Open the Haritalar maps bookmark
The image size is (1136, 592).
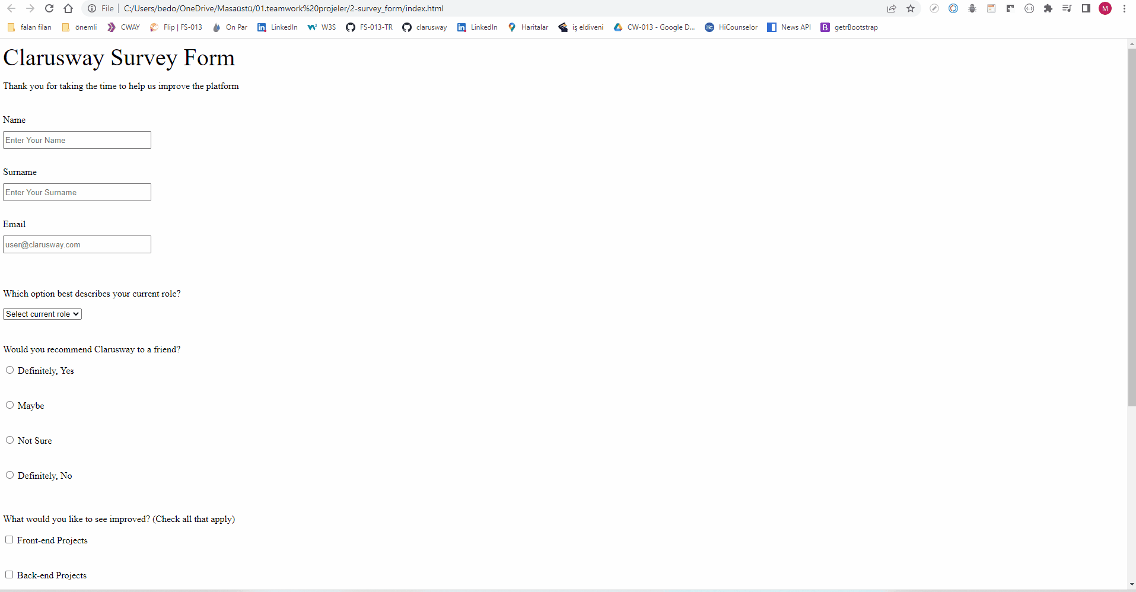(528, 27)
